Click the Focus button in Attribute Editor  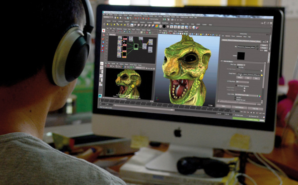coord(264,45)
